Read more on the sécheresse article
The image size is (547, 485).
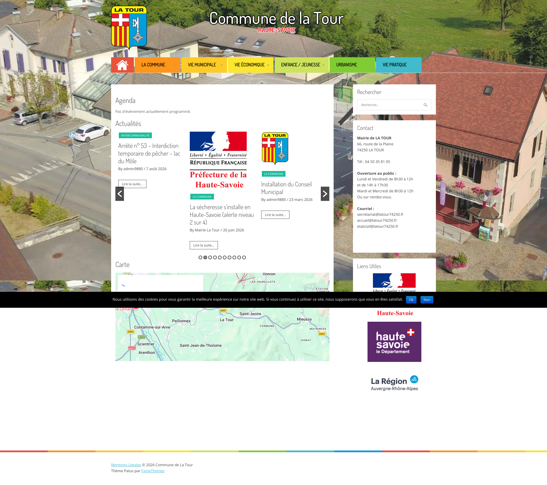[x=204, y=245]
